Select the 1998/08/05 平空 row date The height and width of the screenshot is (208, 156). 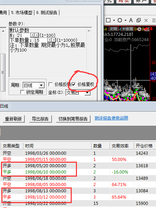[x=46, y=184]
